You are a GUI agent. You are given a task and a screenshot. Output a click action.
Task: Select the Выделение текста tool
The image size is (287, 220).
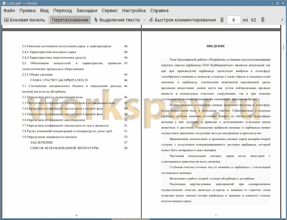tap(117, 20)
